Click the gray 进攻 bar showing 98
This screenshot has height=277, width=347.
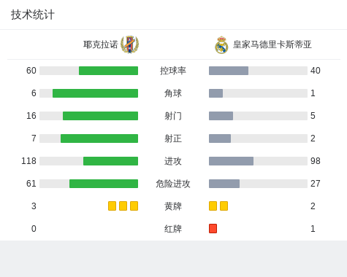[231, 161]
